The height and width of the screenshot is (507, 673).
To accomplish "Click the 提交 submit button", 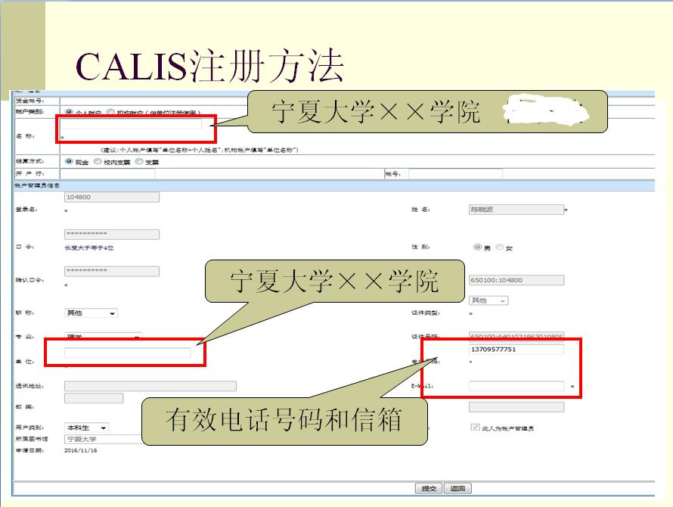I will [x=428, y=489].
